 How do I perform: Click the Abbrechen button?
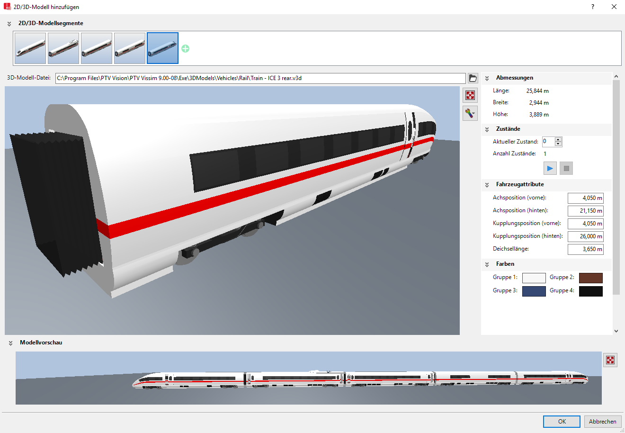(x=602, y=421)
